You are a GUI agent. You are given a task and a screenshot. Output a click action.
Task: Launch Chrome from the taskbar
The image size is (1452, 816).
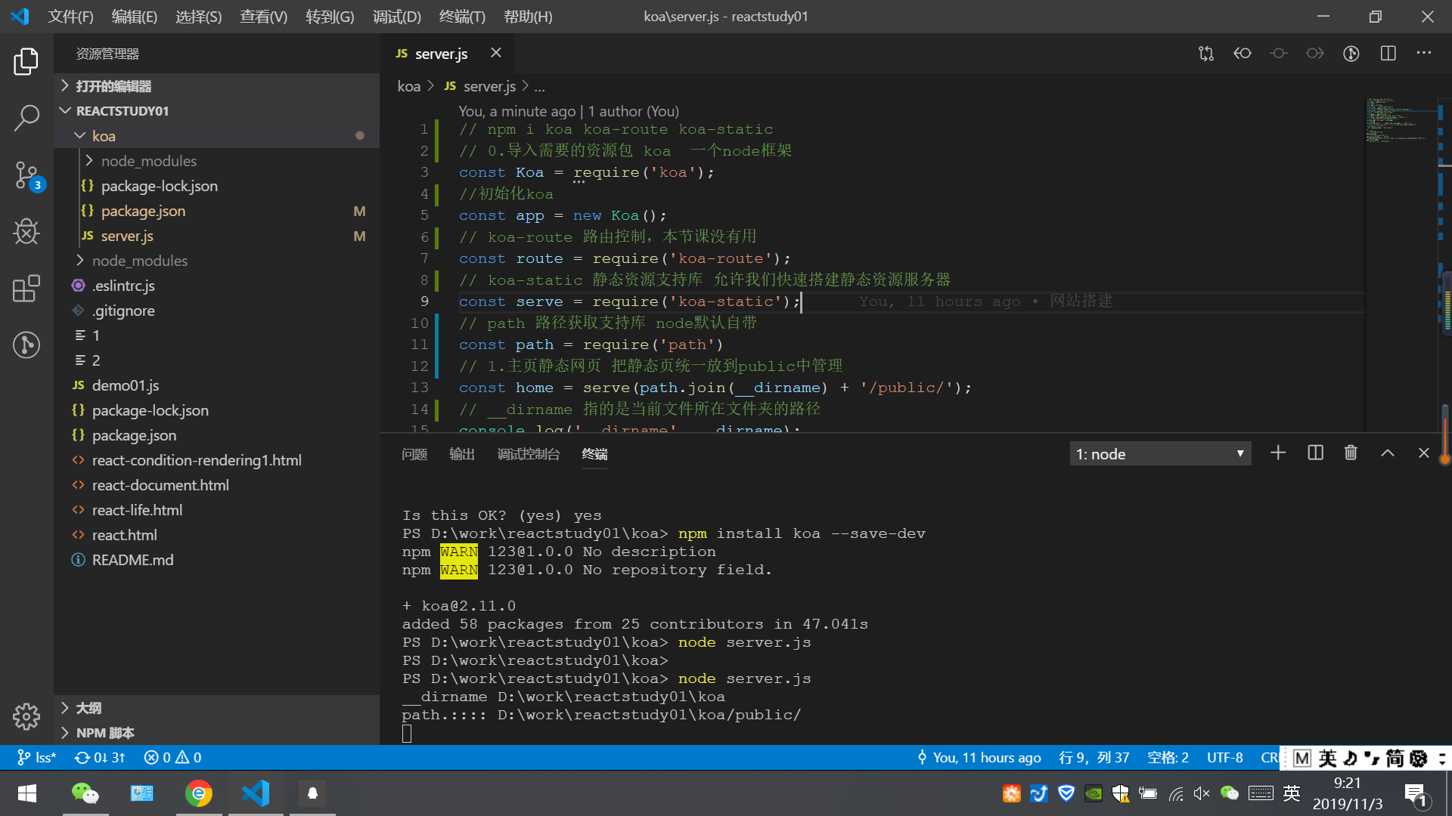coord(198,793)
